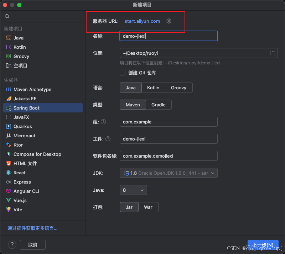This screenshot has height=254, width=285.
Task: Browse location with the folder icon
Action: (x=272, y=53)
